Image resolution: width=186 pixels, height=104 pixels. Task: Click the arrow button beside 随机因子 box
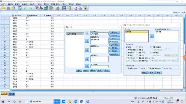point(87,50)
